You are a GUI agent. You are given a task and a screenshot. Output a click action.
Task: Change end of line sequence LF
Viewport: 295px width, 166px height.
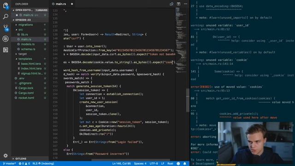163,164
